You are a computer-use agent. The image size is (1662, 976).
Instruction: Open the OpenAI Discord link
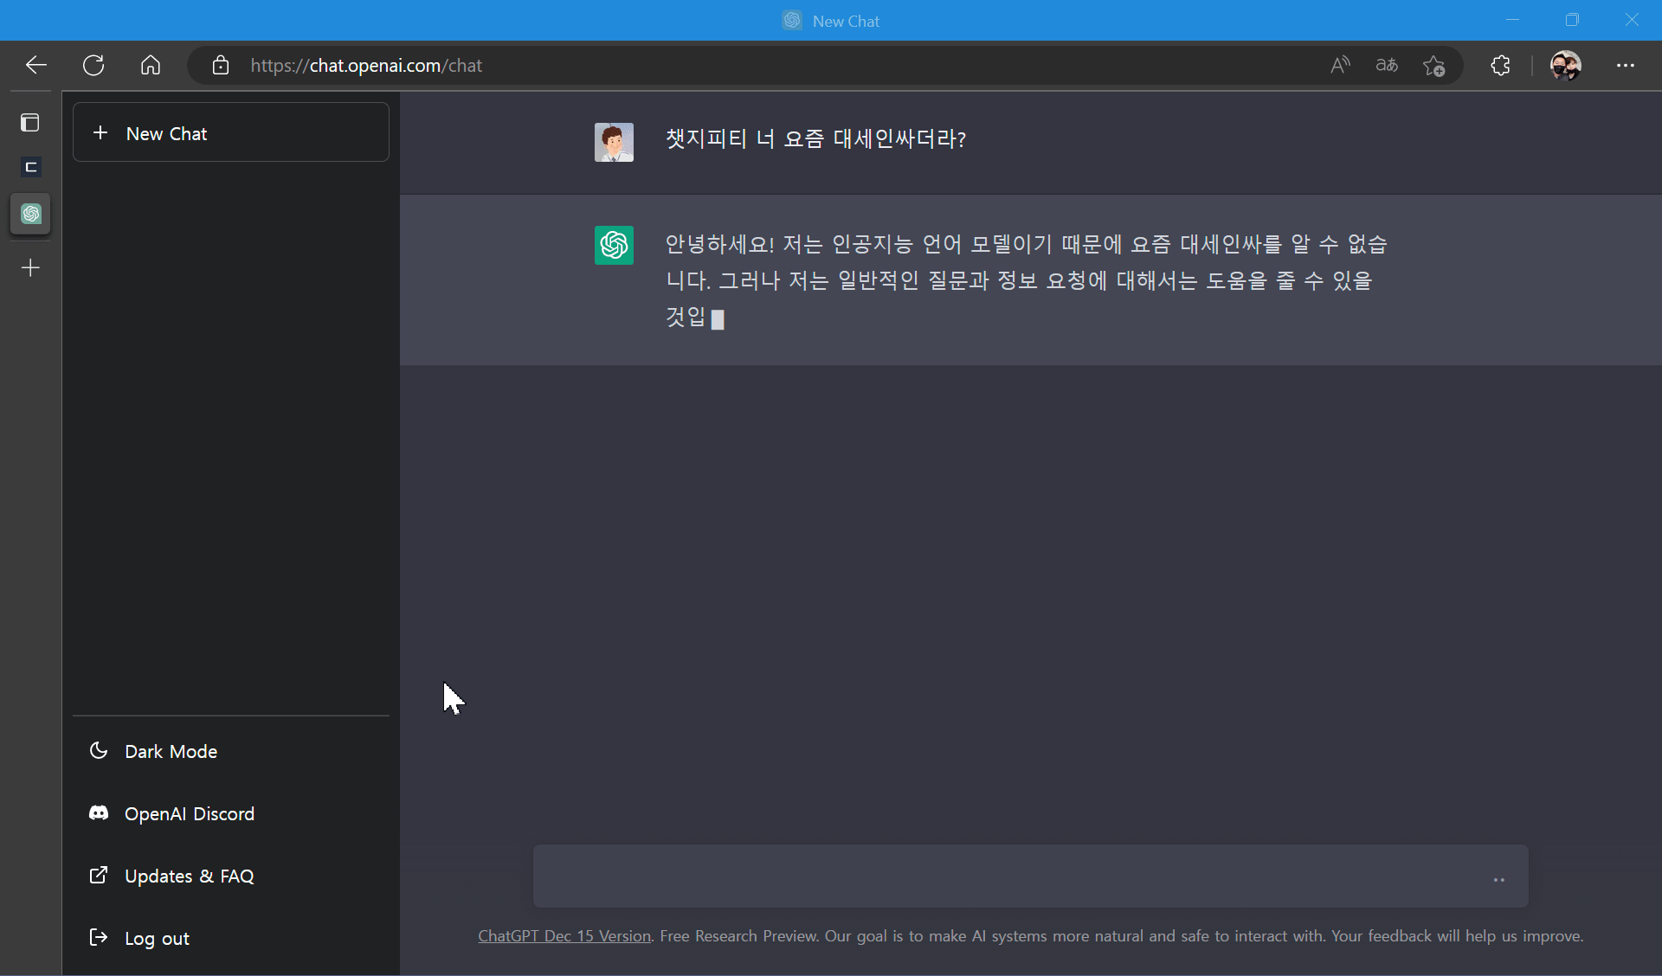tap(189, 813)
